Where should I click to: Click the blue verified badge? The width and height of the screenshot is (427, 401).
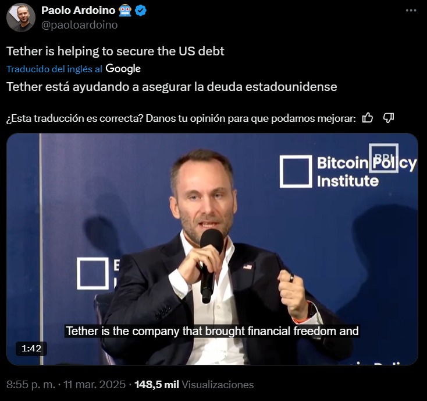pyautogui.click(x=141, y=10)
